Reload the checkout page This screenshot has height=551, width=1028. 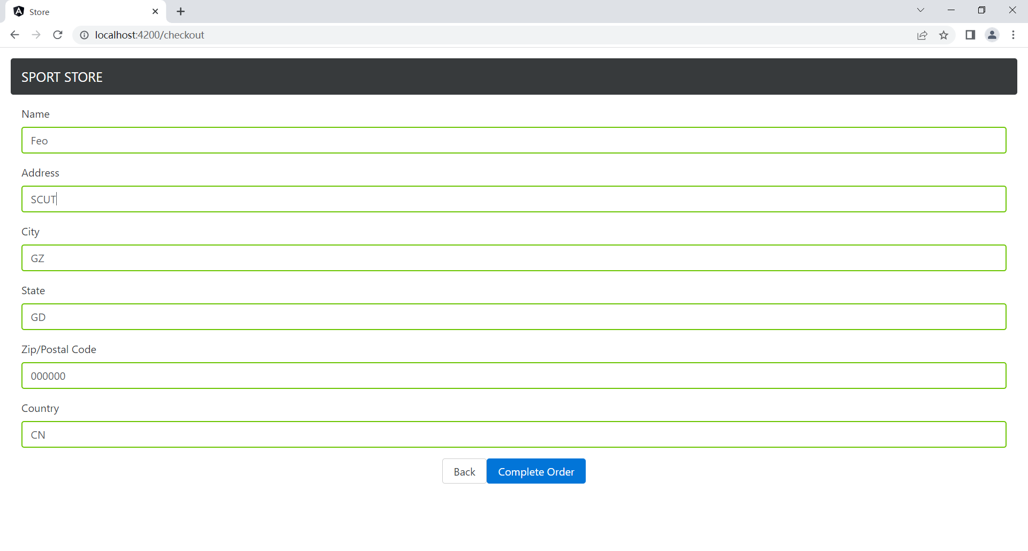58,35
